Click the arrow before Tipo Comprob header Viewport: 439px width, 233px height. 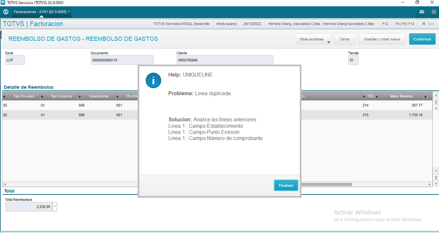[42, 97]
